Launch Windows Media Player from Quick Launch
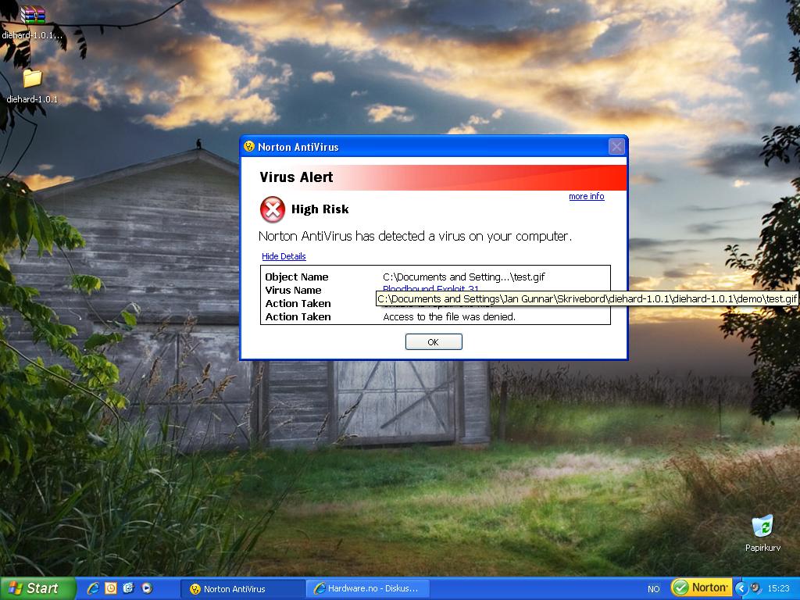Image resolution: width=800 pixels, height=600 pixels. pyautogui.click(x=146, y=588)
